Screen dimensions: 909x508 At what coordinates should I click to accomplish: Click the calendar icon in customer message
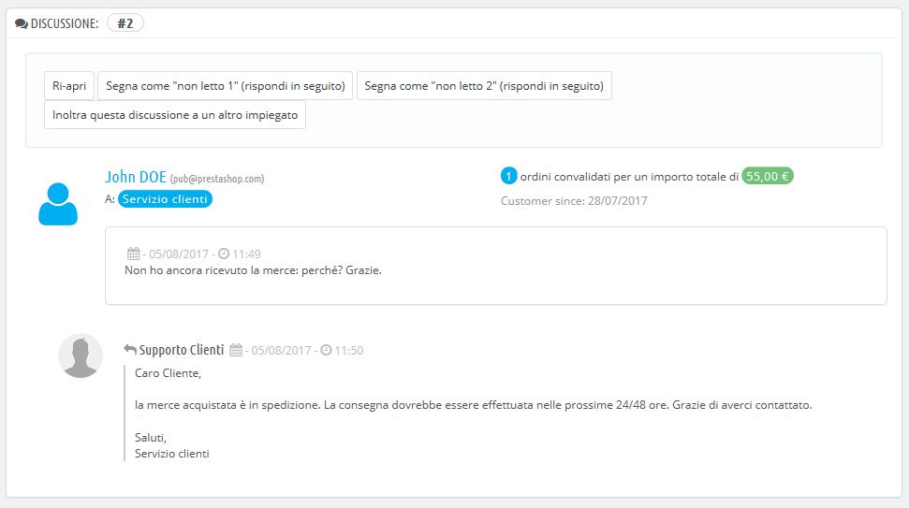(133, 254)
